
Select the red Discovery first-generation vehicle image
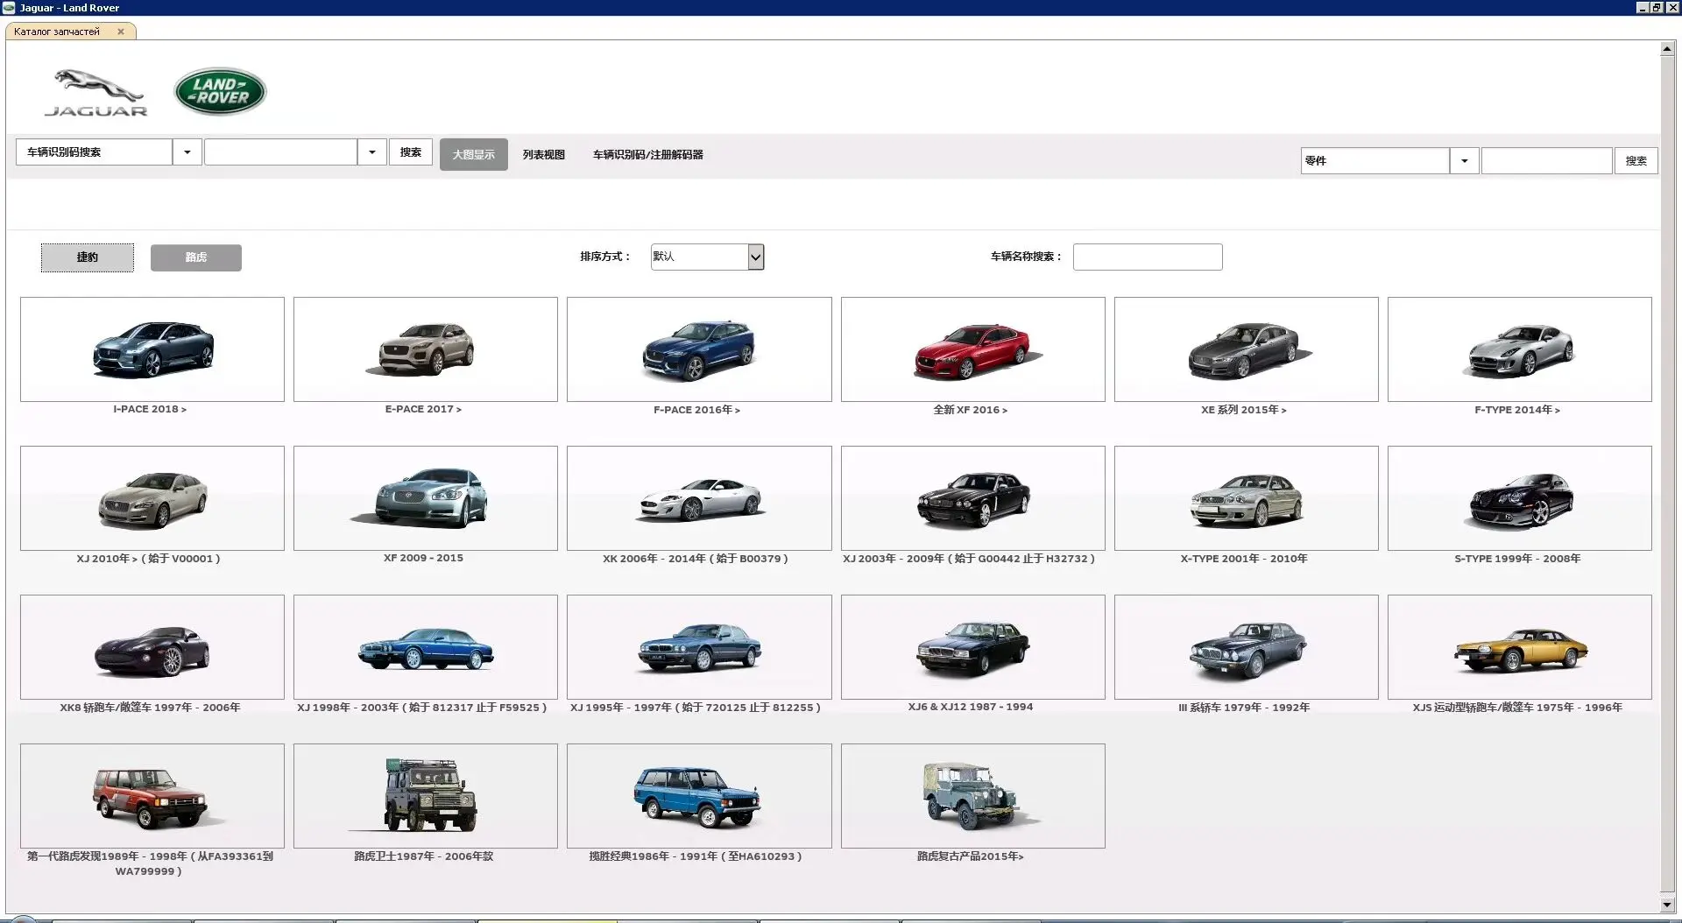(x=152, y=796)
